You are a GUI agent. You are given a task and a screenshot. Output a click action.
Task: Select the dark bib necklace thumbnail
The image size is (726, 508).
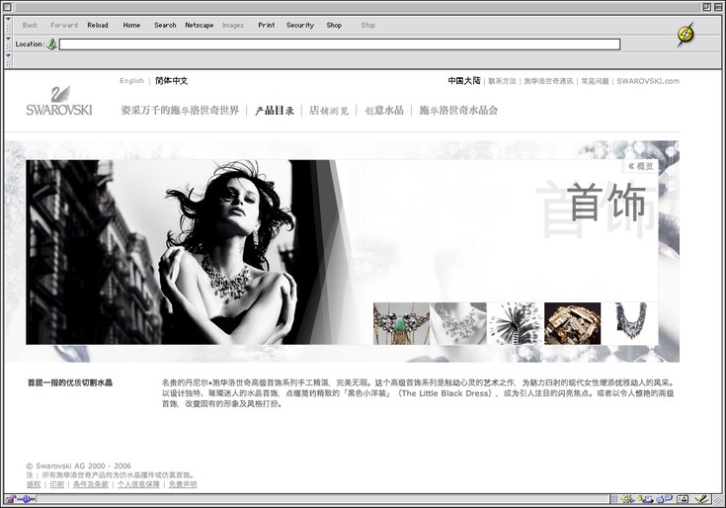pos(630,324)
